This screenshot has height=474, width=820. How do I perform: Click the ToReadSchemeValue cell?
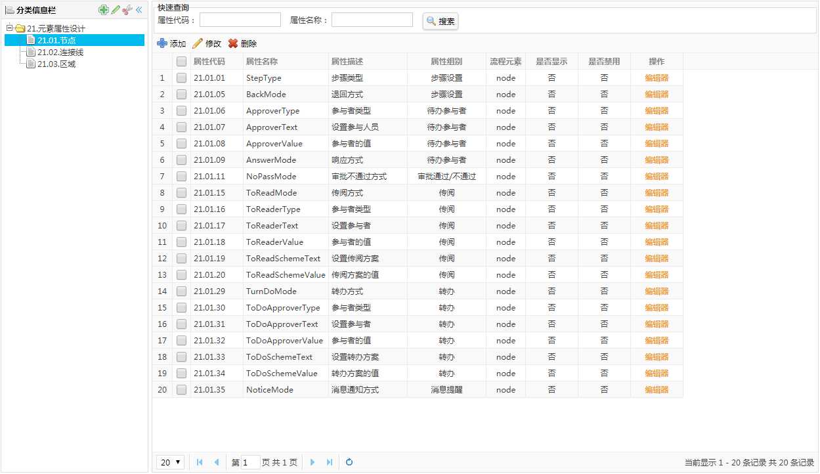point(286,275)
